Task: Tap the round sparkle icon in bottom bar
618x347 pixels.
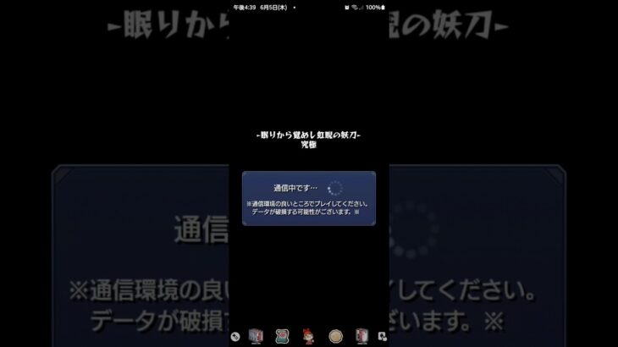Action: 235,336
